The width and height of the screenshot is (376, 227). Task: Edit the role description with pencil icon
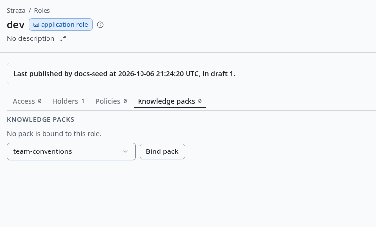click(x=63, y=38)
